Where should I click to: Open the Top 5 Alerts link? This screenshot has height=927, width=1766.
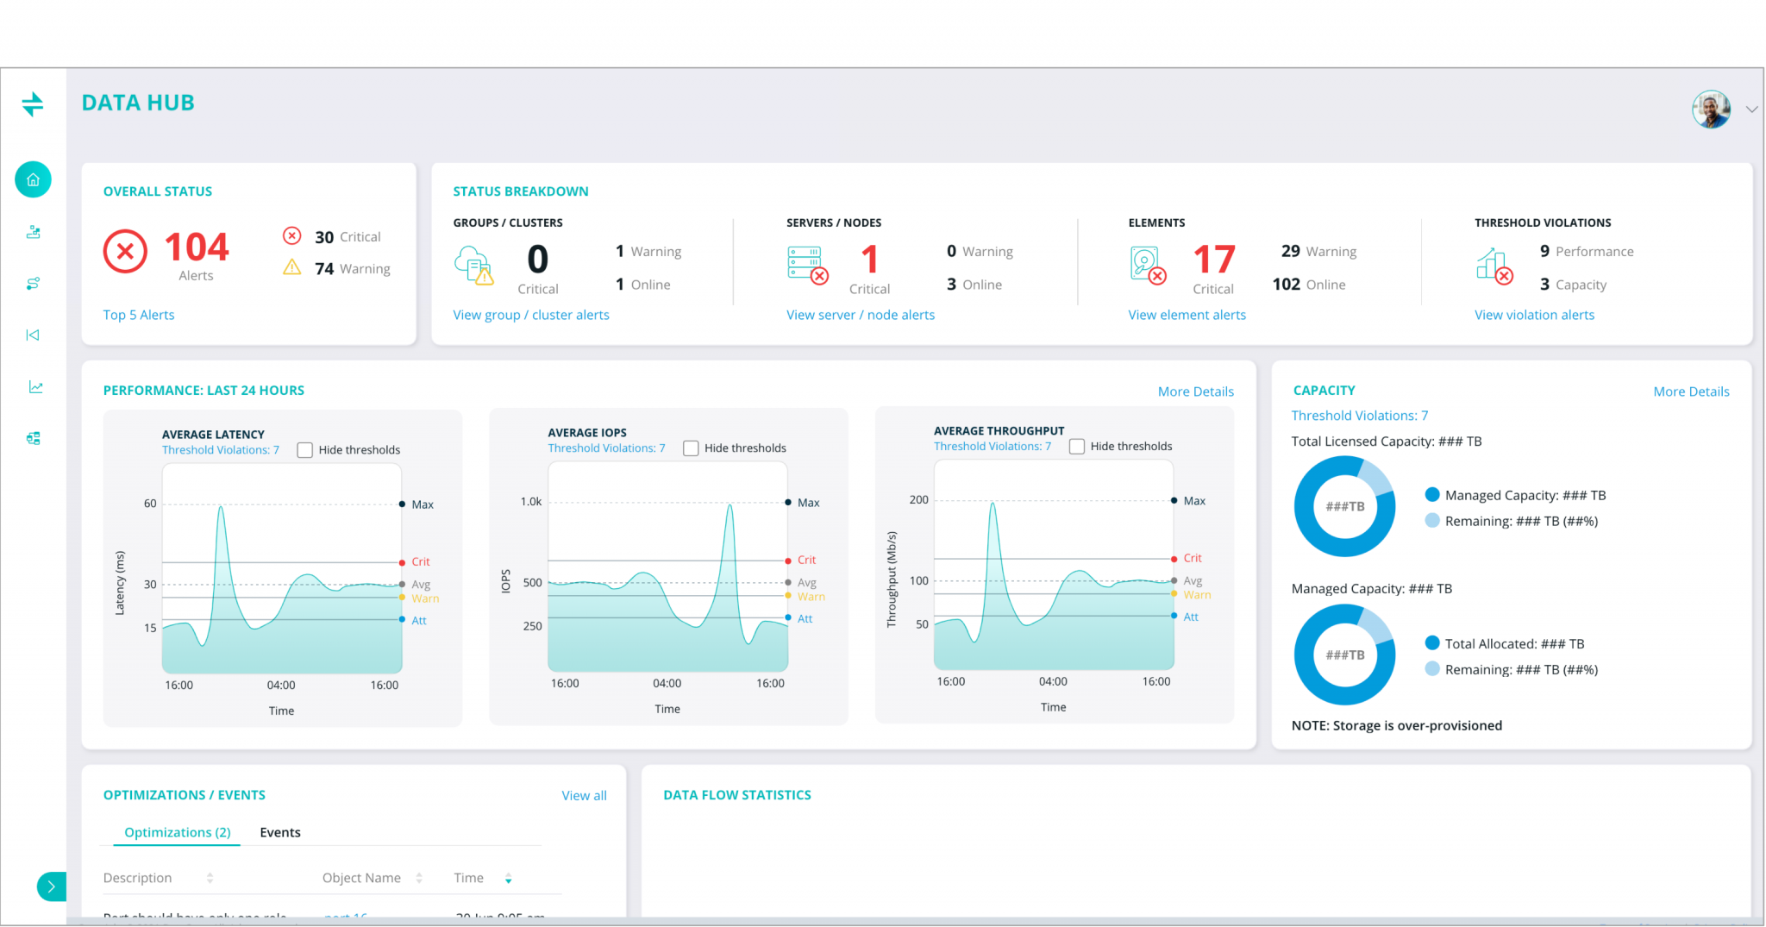coord(139,315)
